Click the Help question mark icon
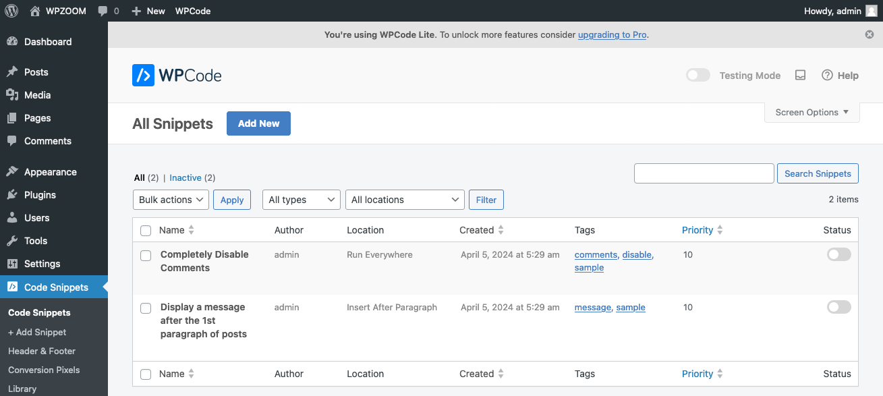Viewport: 883px width, 396px height. [x=827, y=76]
